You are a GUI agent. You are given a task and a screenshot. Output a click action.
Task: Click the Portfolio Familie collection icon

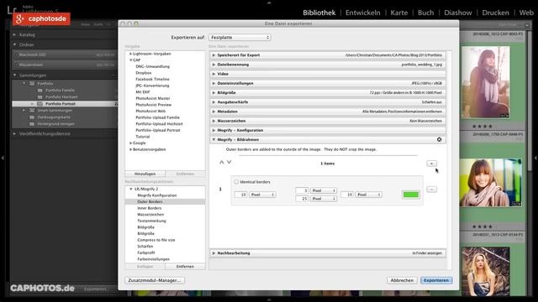pyautogui.click(x=40, y=91)
